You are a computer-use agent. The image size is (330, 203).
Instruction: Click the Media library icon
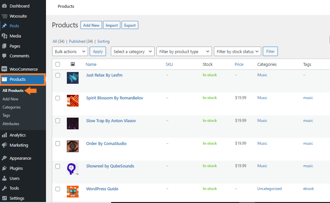point(5,36)
